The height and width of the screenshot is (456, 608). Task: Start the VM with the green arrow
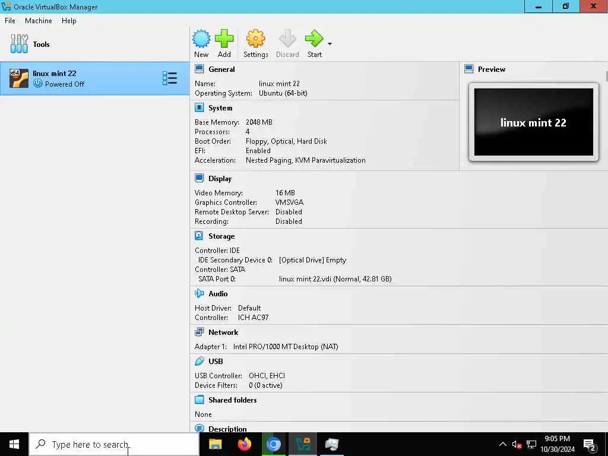[314, 39]
